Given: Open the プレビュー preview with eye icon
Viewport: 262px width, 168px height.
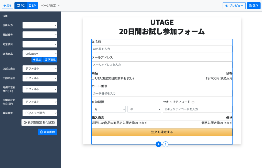Looking at the screenshot, I should (x=234, y=6).
